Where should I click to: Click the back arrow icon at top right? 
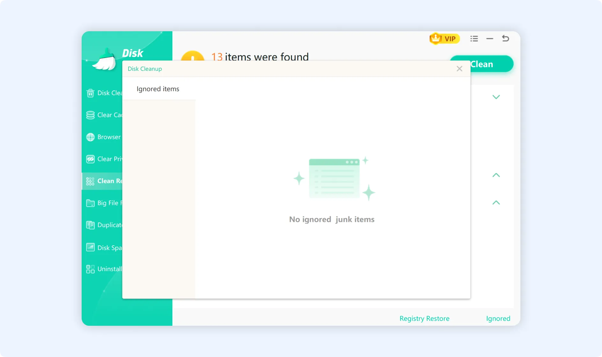point(505,39)
